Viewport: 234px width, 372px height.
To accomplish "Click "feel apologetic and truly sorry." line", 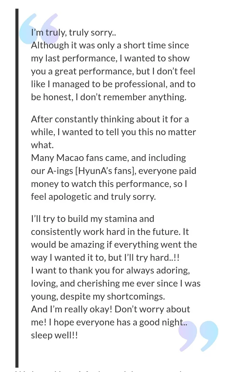I will pos(93,196).
